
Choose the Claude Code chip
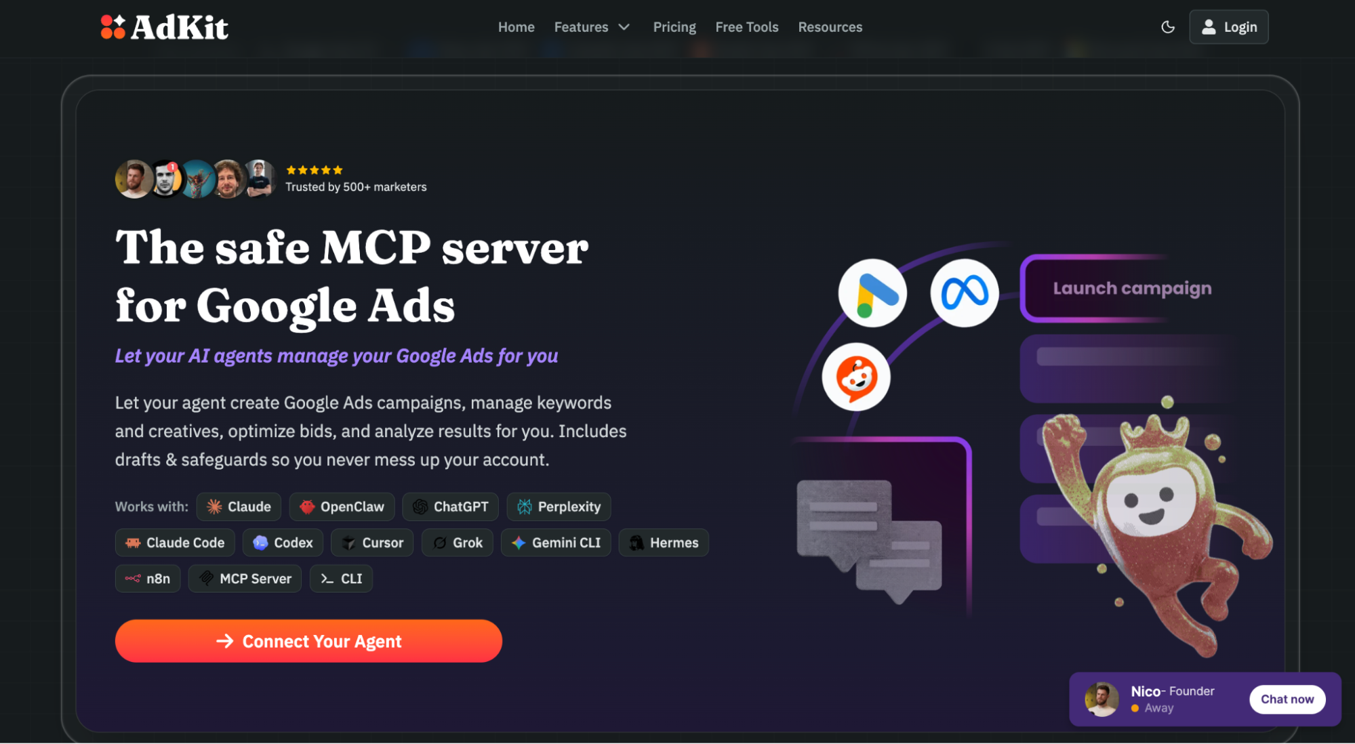tap(175, 543)
